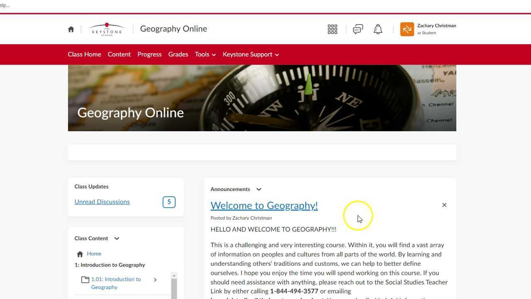Open the Class Content chevron menu
This screenshot has width=531, height=299.
[117, 238]
